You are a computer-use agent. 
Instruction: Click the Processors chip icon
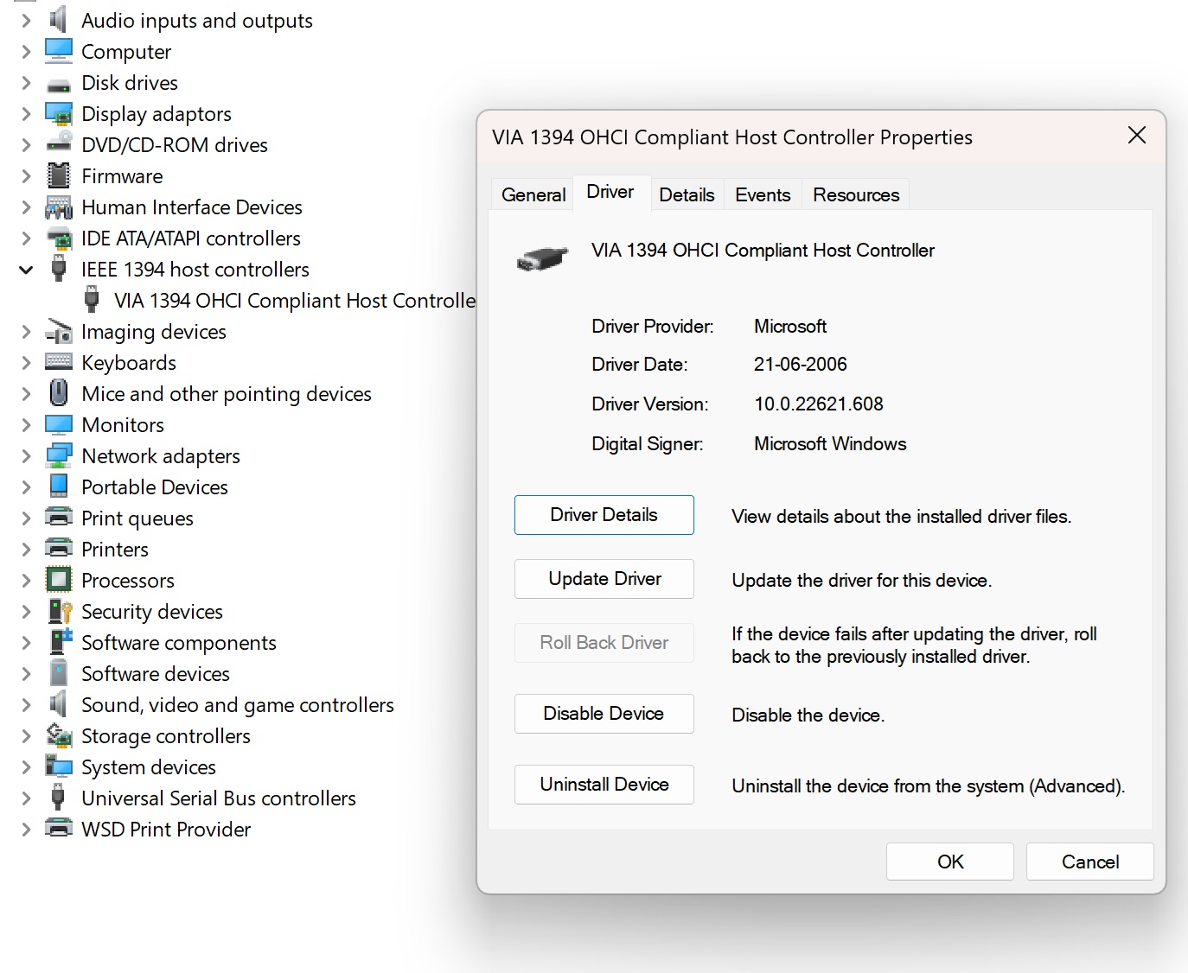[58, 579]
